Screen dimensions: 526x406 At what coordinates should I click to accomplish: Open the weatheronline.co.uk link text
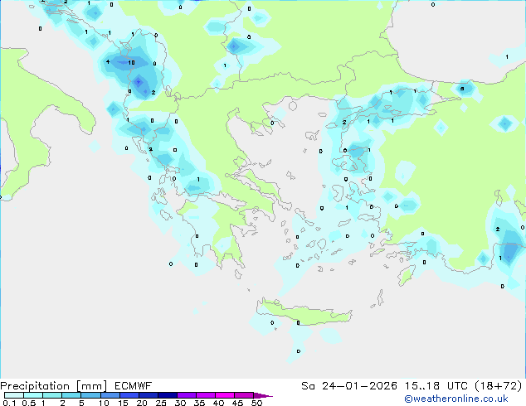[x=456, y=399]
